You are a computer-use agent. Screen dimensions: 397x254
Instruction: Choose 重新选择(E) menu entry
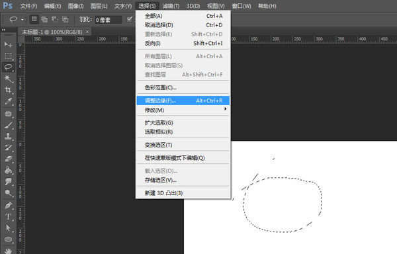pos(183,34)
